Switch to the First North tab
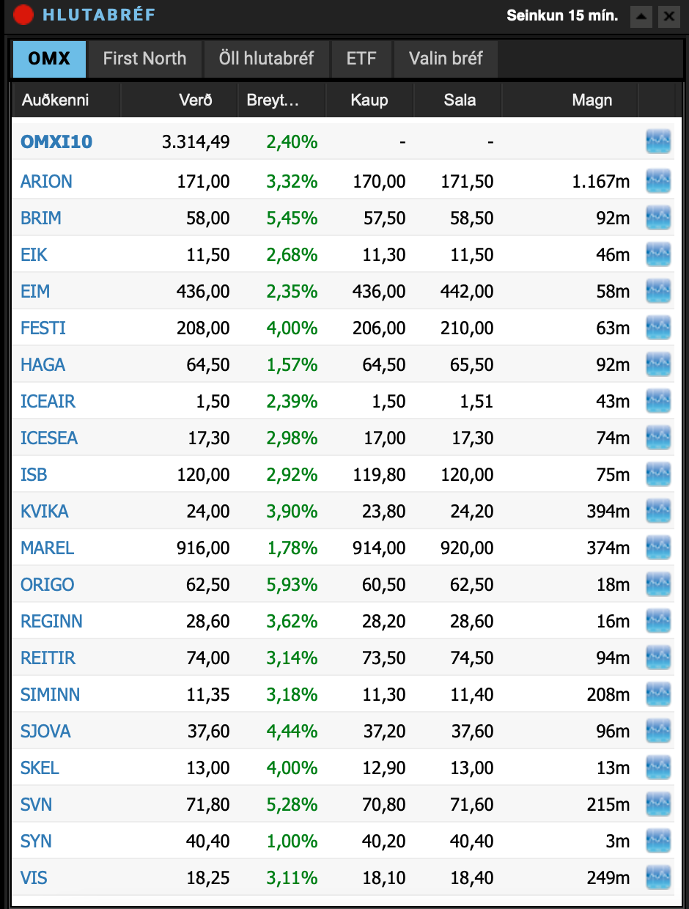This screenshot has height=909, width=689. coord(144,59)
